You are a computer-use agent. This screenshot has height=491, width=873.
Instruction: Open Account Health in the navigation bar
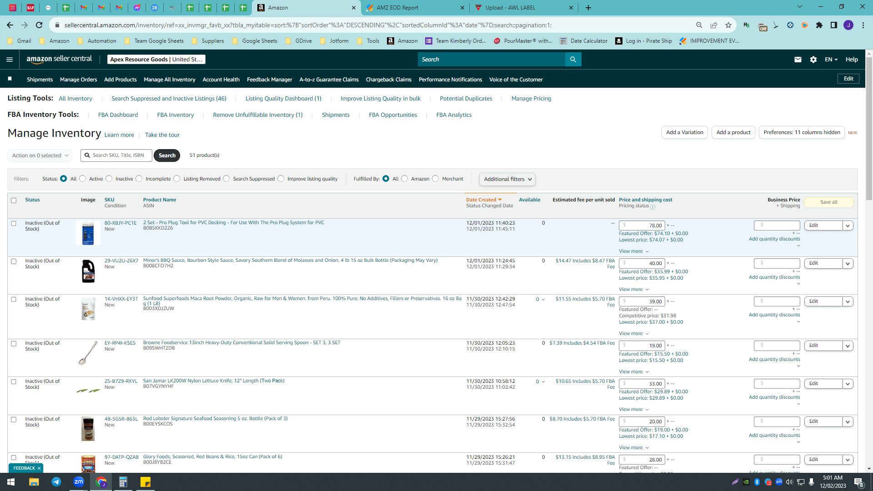[x=221, y=80]
